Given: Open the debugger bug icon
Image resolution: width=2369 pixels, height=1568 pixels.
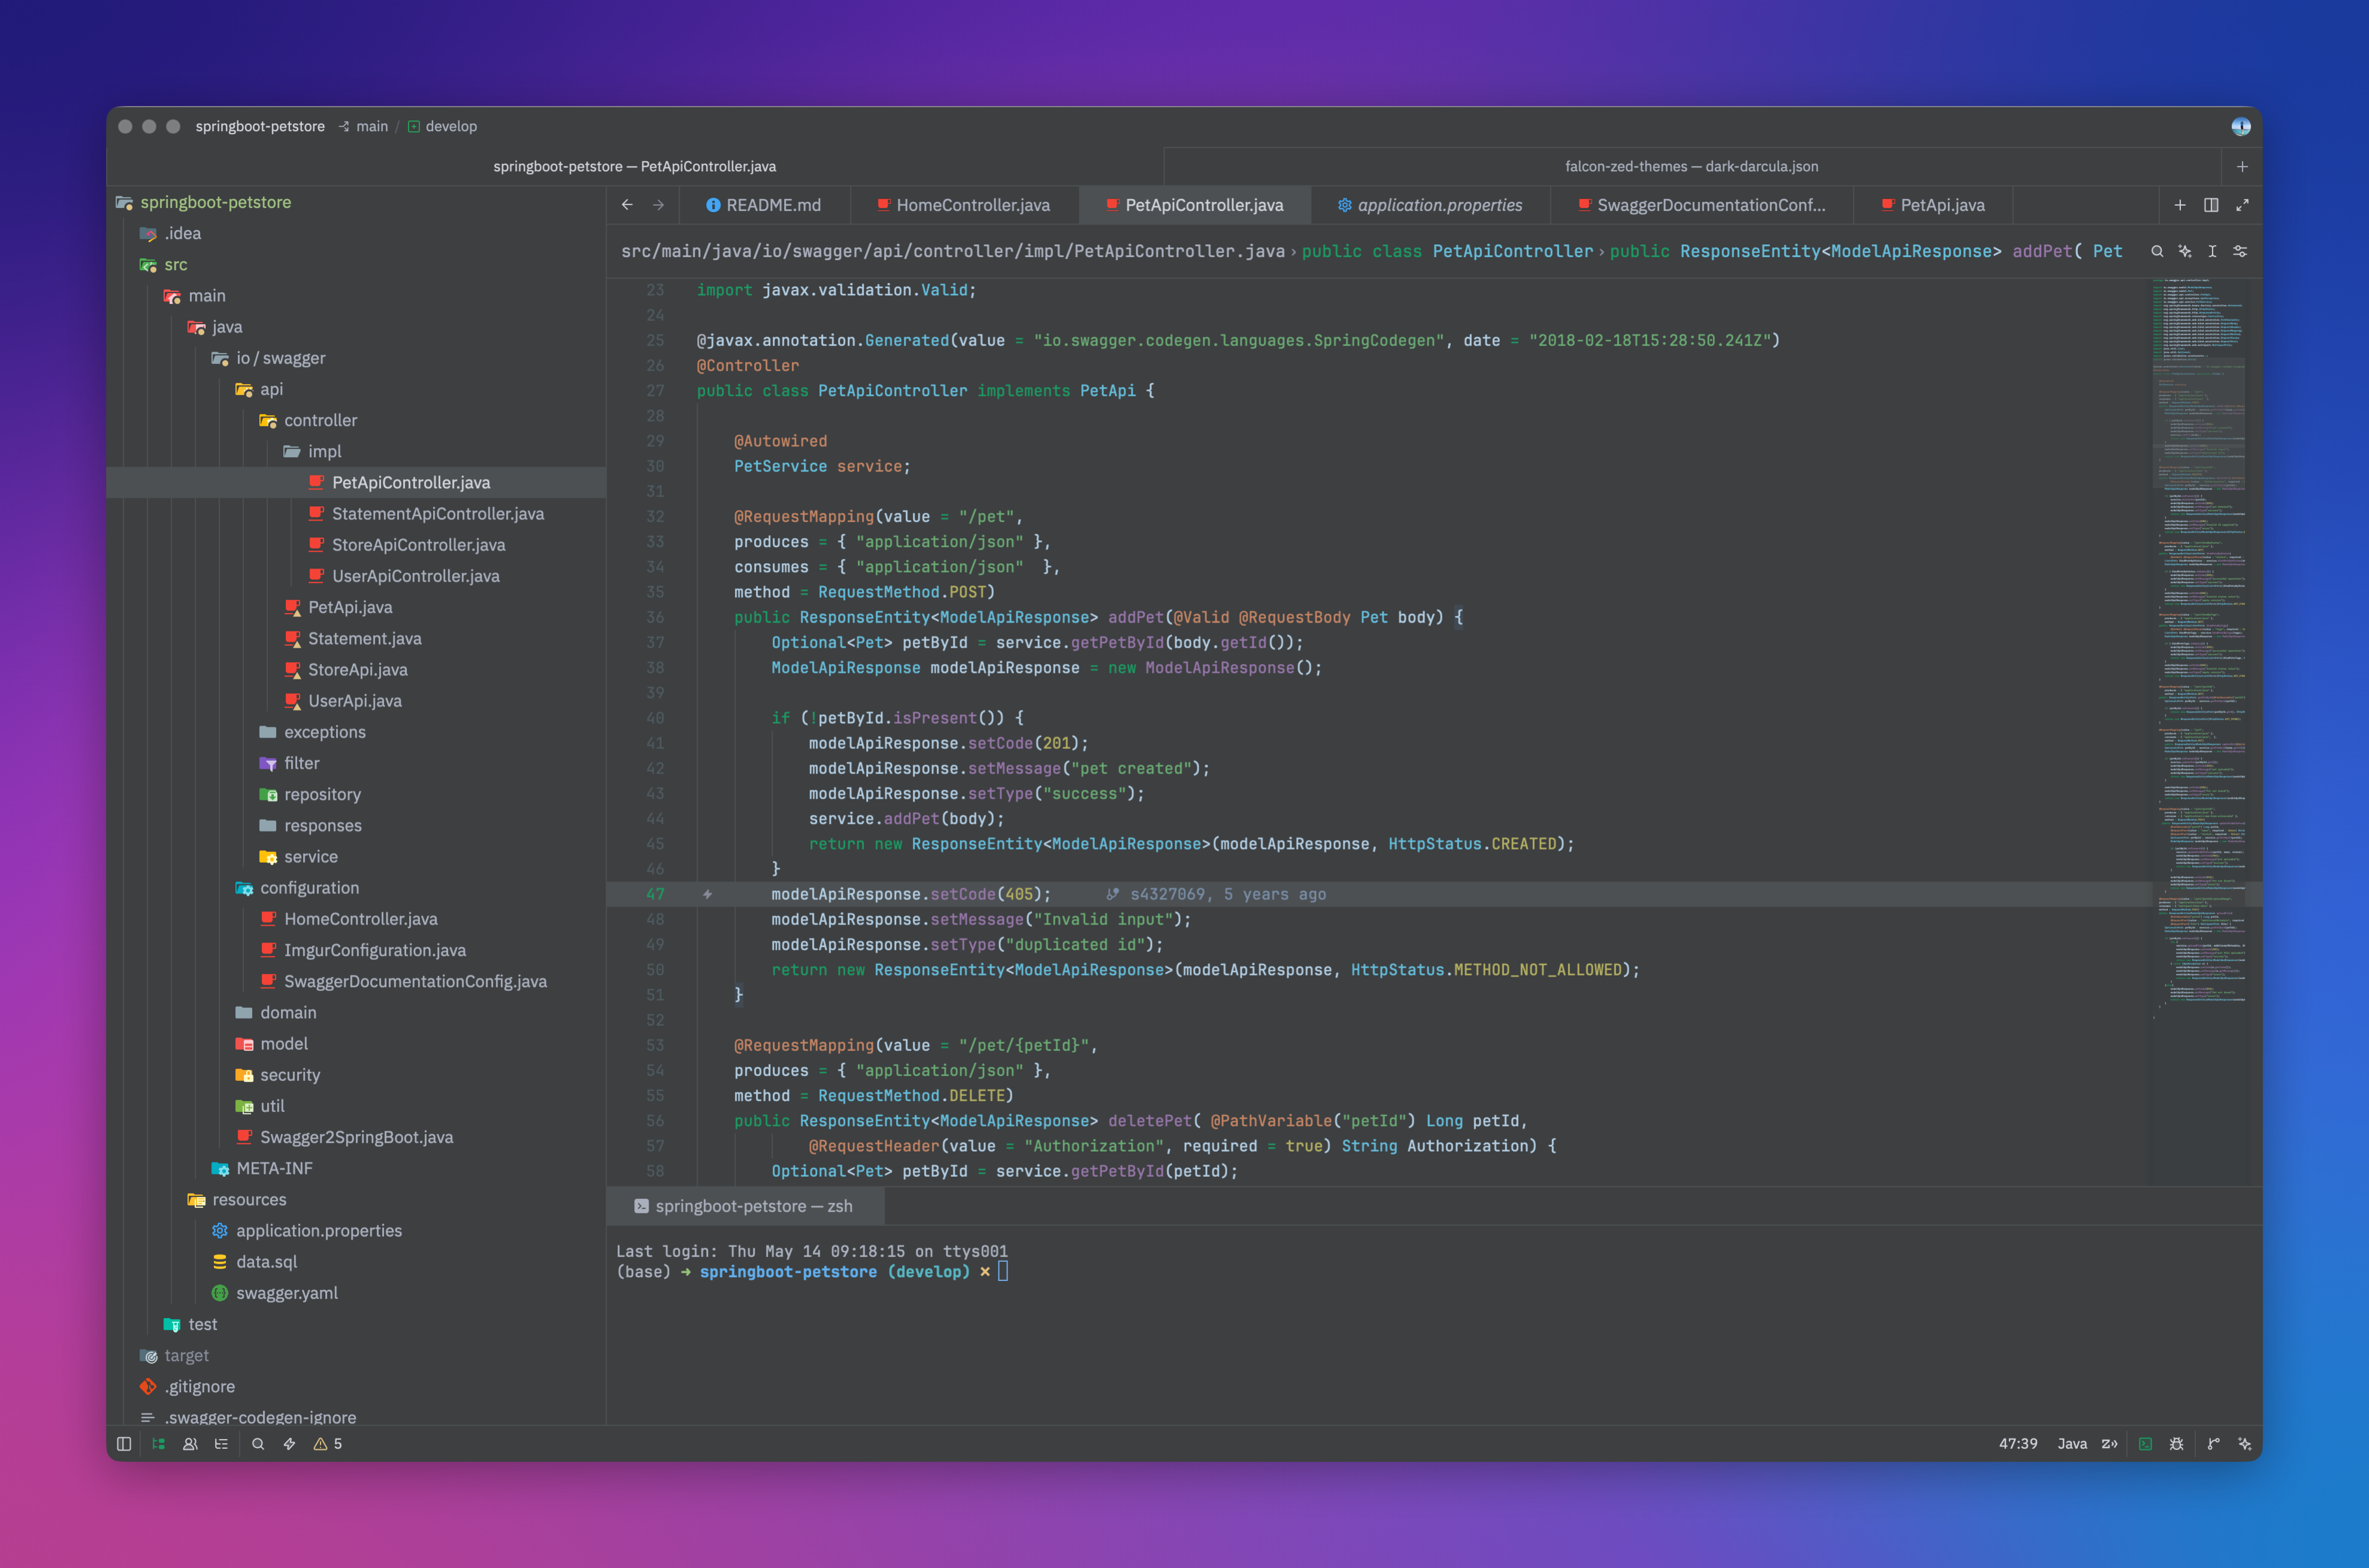Looking at the screenshot, I should (2176, 1443).
